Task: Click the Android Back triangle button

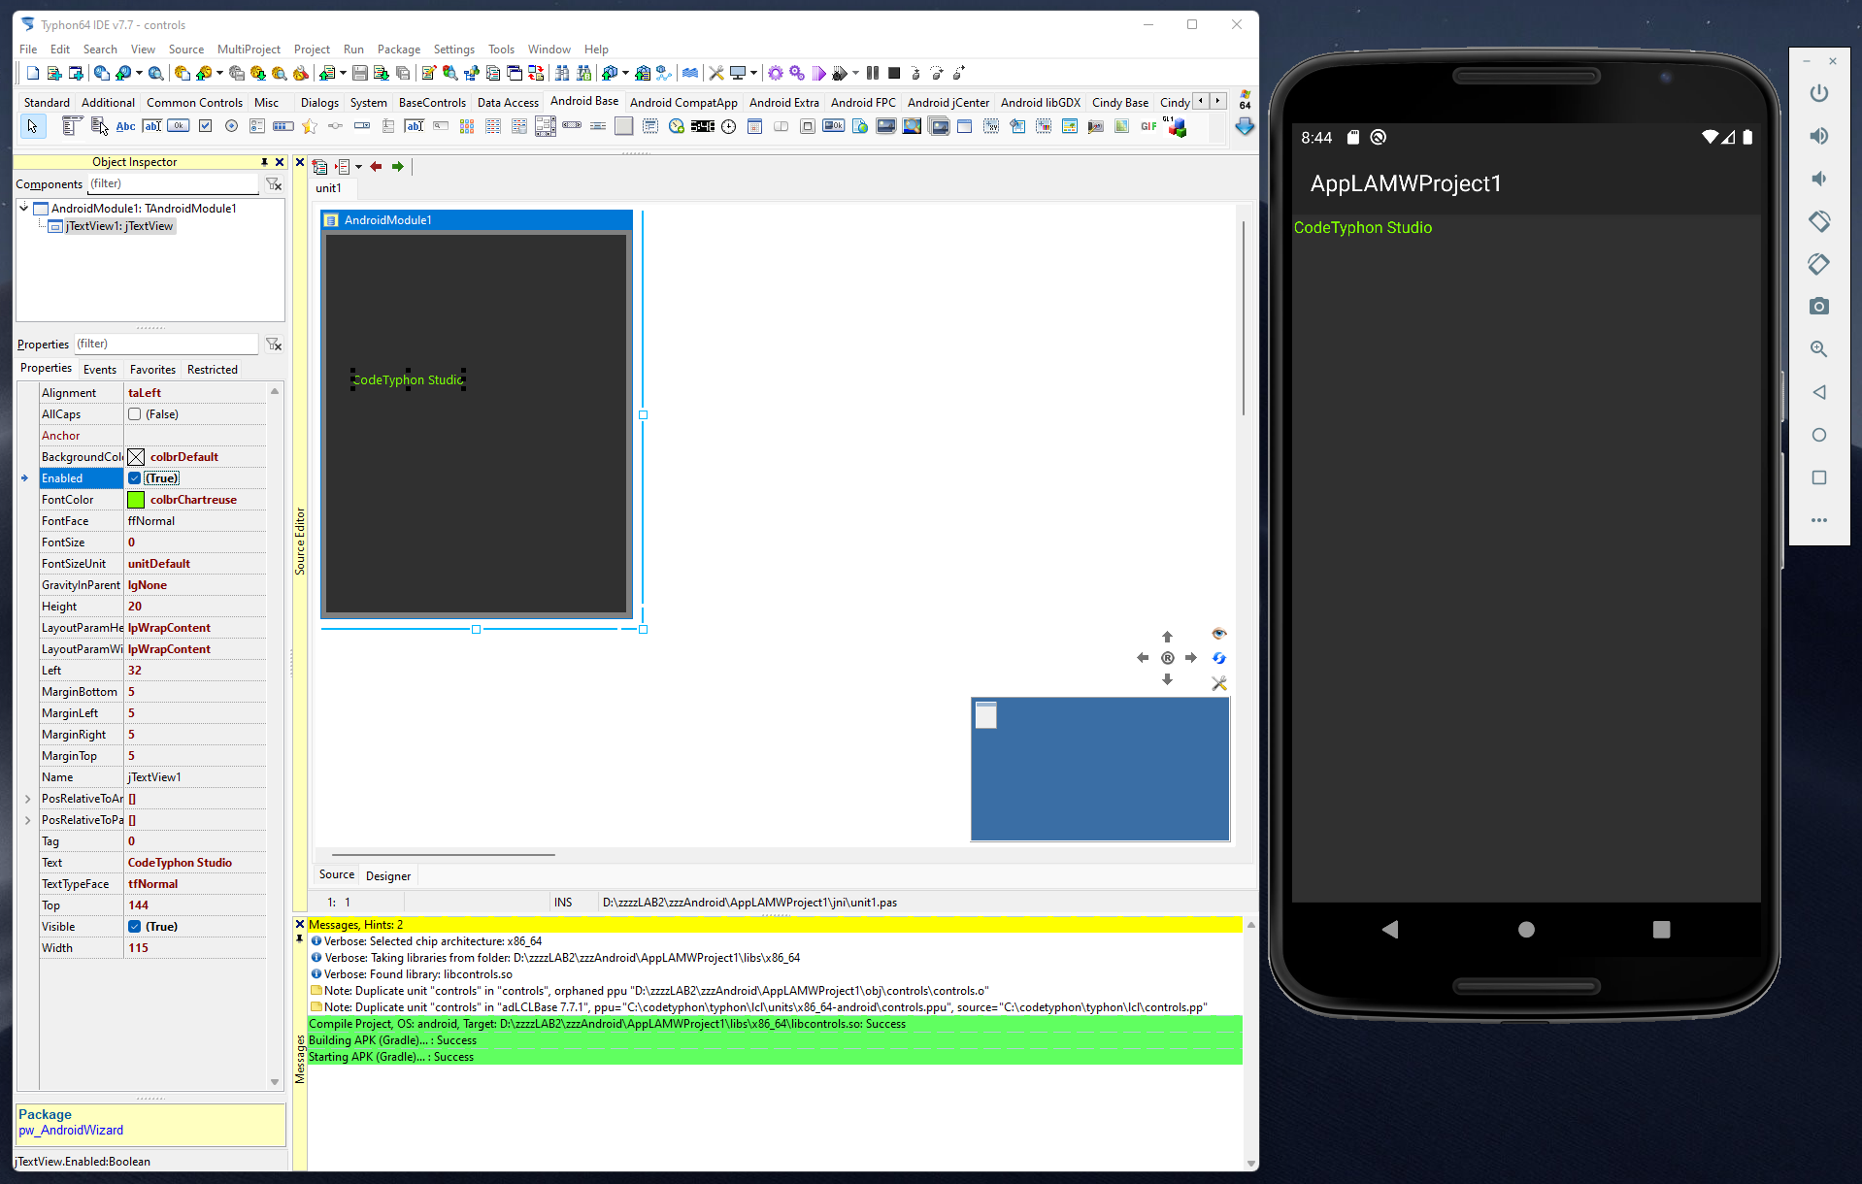Action: 1390,930
